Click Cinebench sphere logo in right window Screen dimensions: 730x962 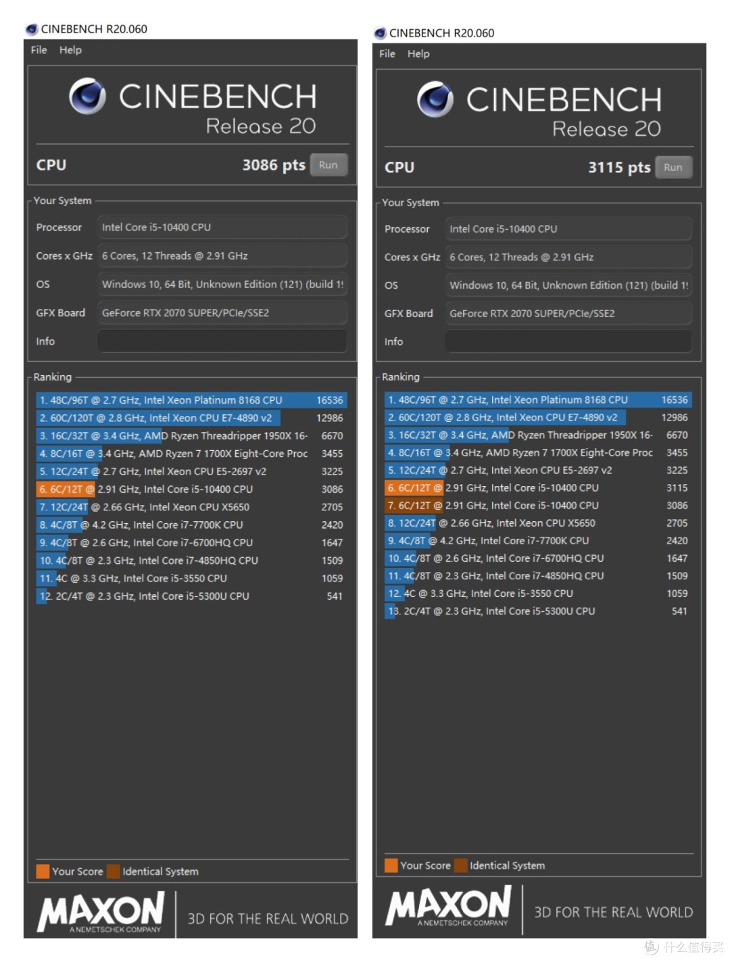(x=435, y=99)
